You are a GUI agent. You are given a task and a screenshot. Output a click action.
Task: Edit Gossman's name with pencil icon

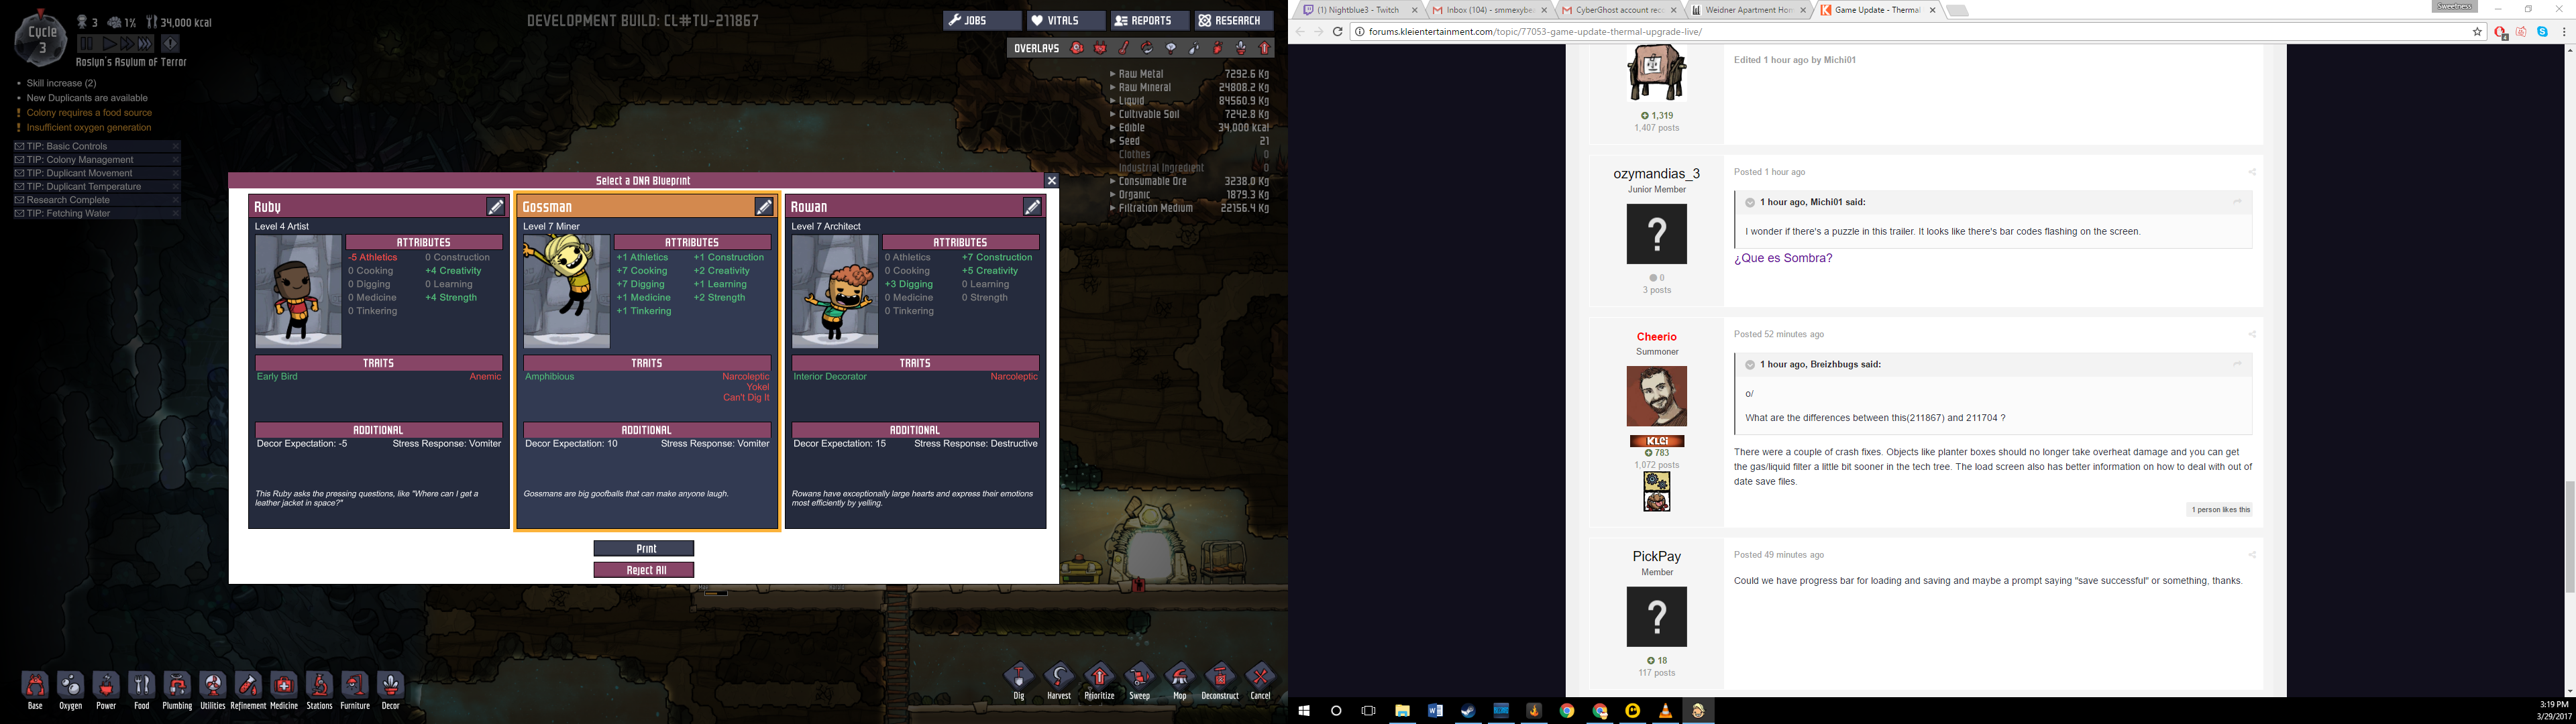click(764, 207)
